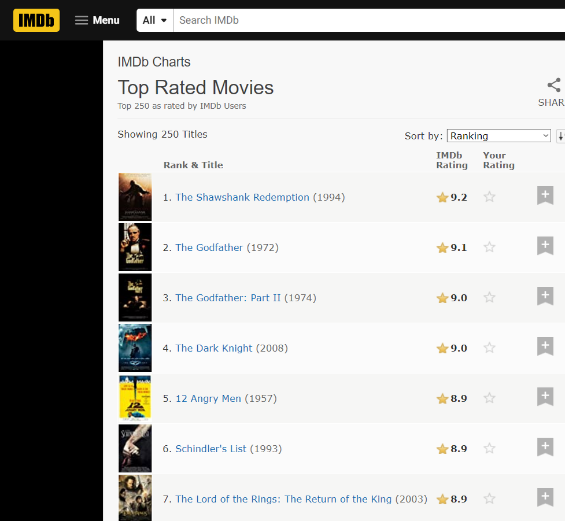Screen dimensions: 565x521
Task: Open Schindler's List link
Action: click(x=211, y=449)
